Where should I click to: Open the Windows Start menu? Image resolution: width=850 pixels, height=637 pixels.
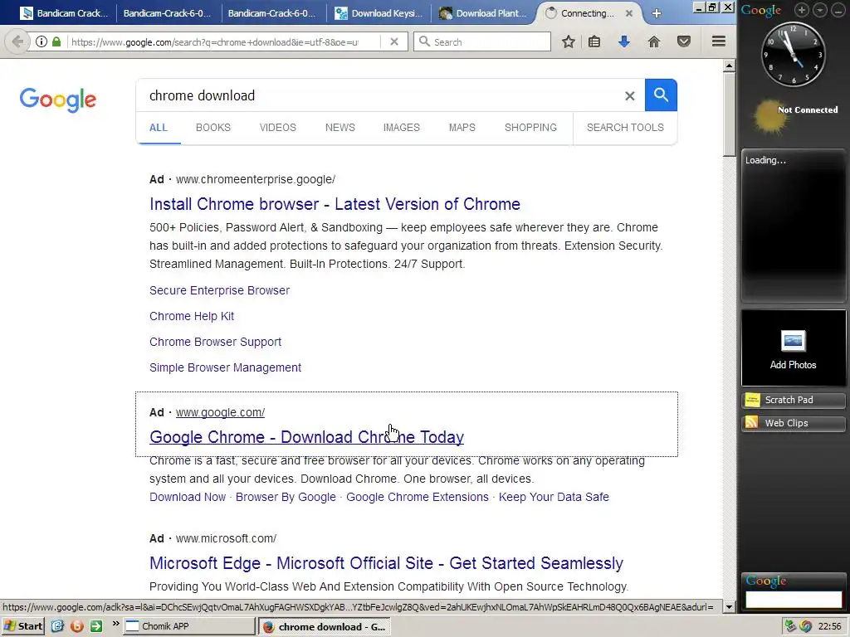coord(22,626)
